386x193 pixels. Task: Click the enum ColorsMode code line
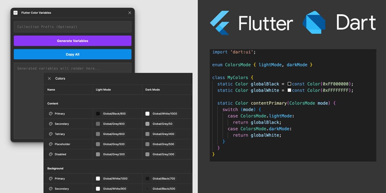(x=262, y=65)
